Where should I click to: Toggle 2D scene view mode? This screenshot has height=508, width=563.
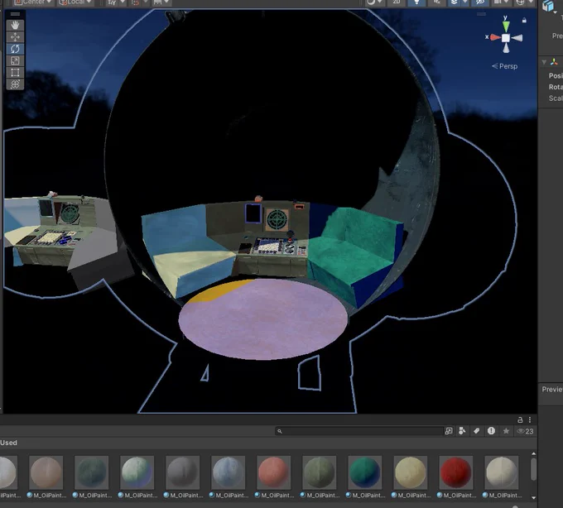pyautogui.click(x=396, y=2)
